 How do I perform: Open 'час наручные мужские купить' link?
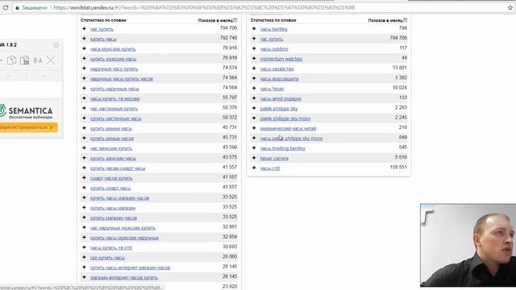123,228
